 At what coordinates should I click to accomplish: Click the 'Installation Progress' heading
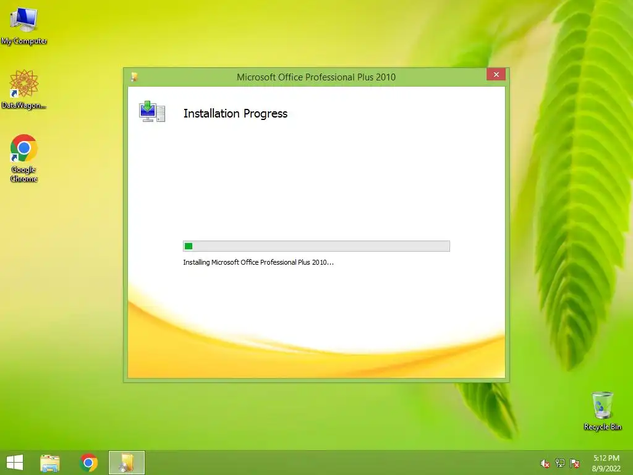[x=236, y=114]
